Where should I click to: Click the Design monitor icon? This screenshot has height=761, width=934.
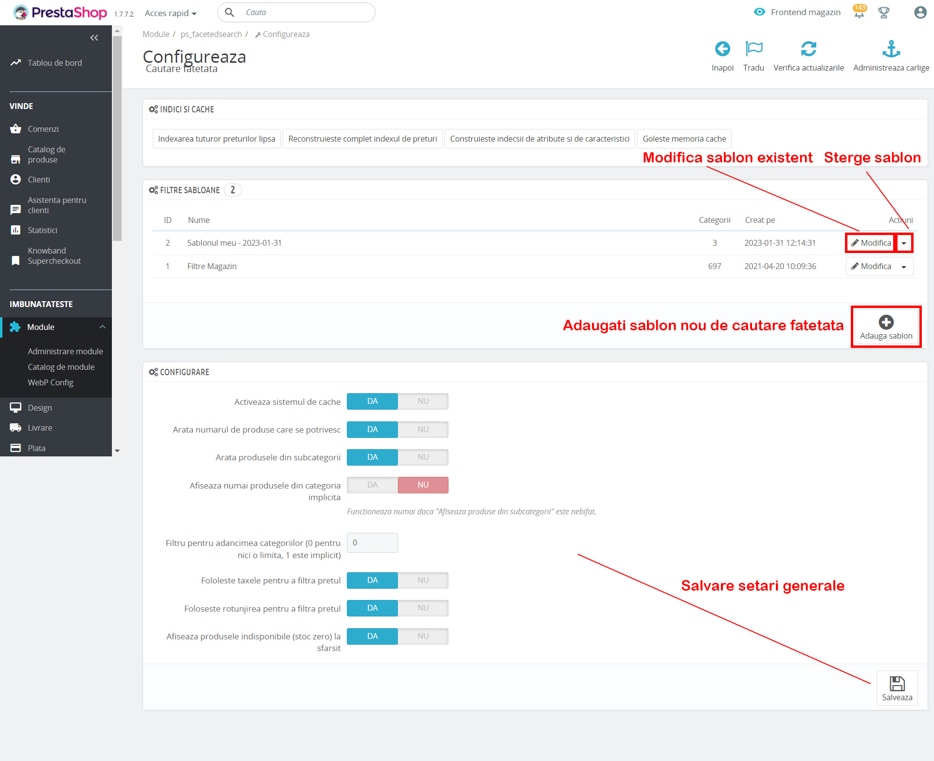[16, 407]
